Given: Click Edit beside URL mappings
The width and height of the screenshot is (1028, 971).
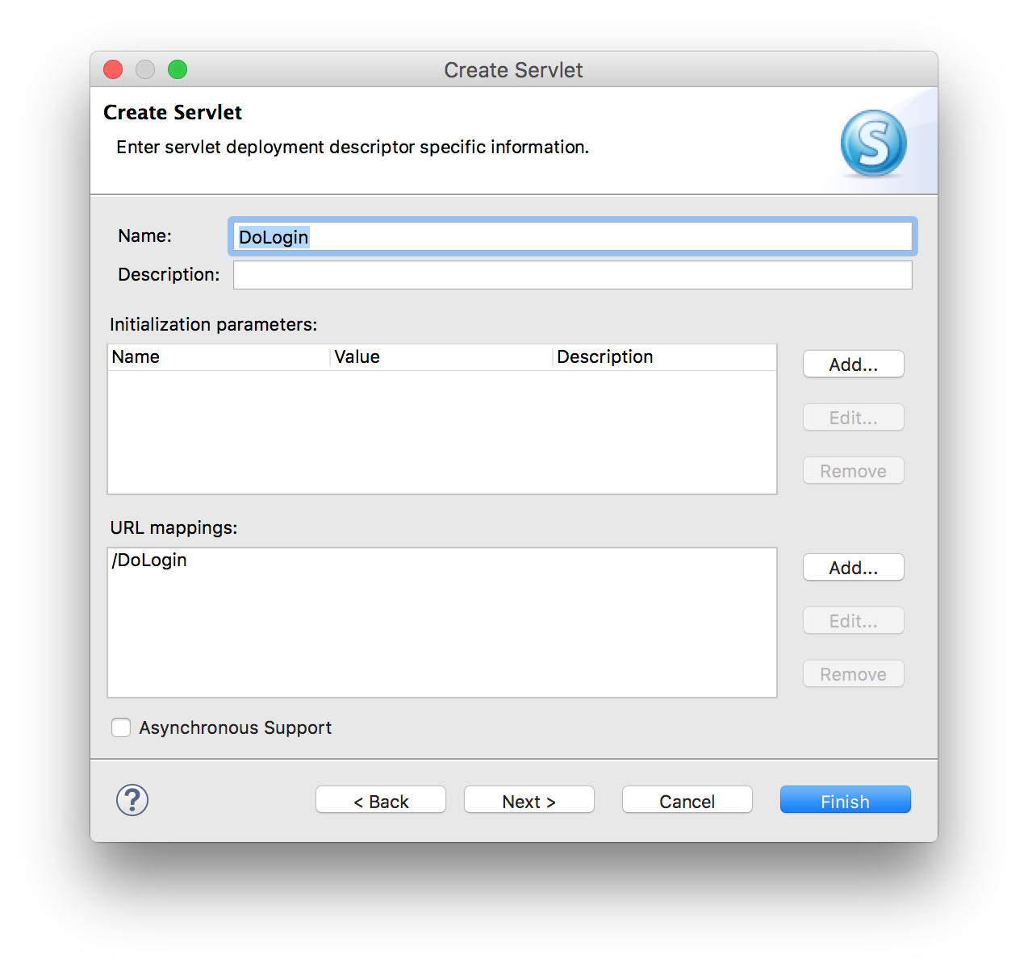Looking at the screenshot, I should coord(853,620).
